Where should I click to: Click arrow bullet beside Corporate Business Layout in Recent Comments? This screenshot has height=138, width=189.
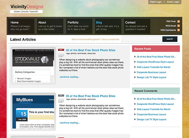click(x=135, y=114)
